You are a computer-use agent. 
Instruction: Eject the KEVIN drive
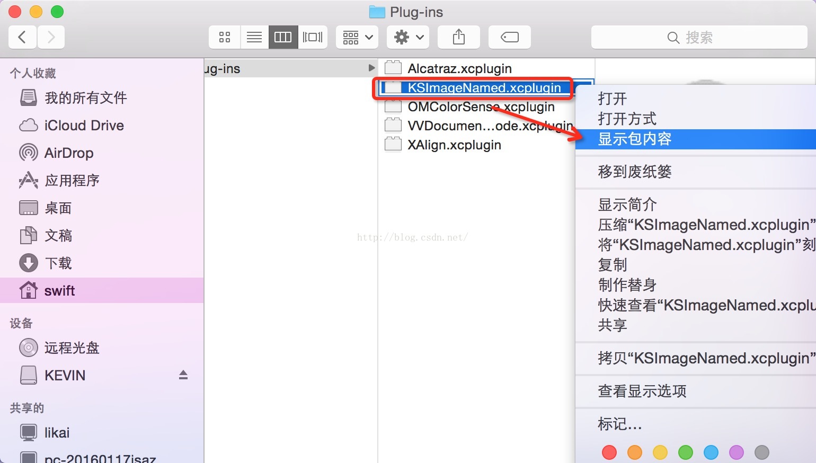point(183,375)
